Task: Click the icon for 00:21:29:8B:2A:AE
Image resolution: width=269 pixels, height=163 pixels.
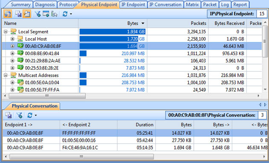Action: 20,61
